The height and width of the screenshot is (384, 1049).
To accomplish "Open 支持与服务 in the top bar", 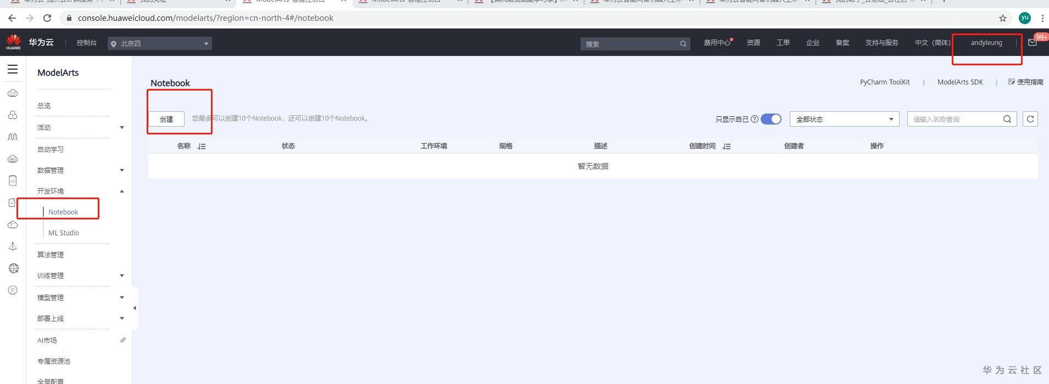I will tap(881, 43).
